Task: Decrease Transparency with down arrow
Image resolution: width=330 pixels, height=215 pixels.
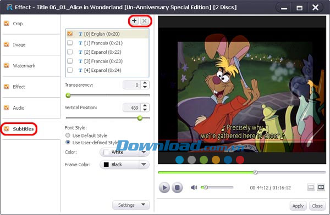Action: pos(145,87)
